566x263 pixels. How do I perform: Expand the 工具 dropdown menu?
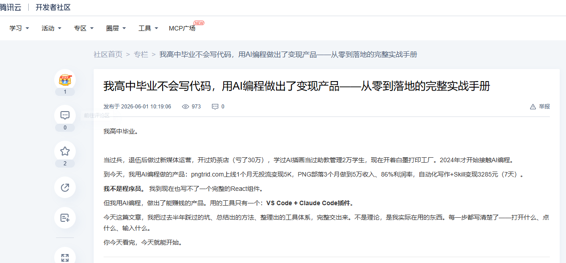pos(148,28)
